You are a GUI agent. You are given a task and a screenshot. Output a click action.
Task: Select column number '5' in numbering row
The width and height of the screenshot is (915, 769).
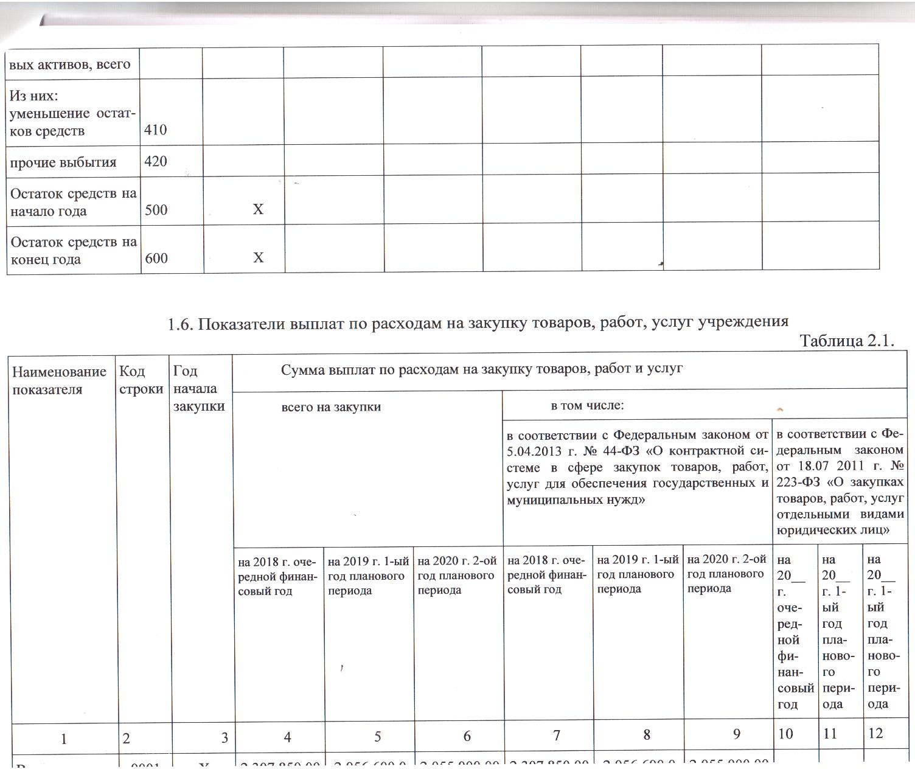point(377,737)
